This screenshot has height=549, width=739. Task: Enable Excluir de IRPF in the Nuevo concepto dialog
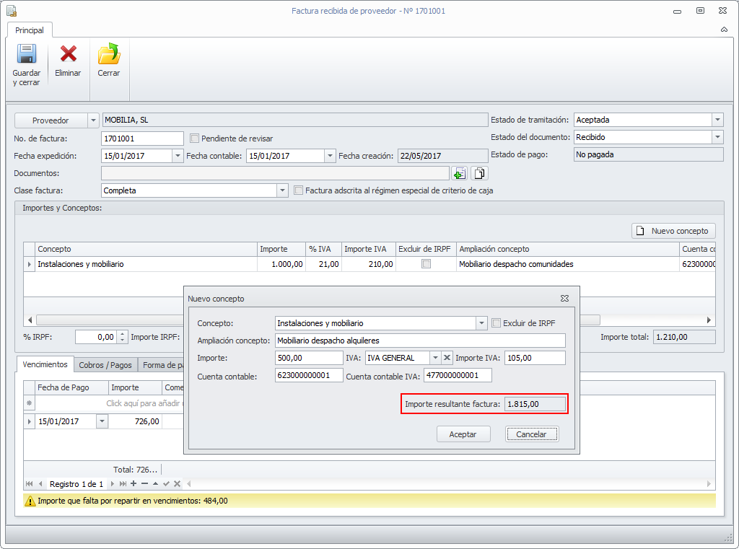496,323
